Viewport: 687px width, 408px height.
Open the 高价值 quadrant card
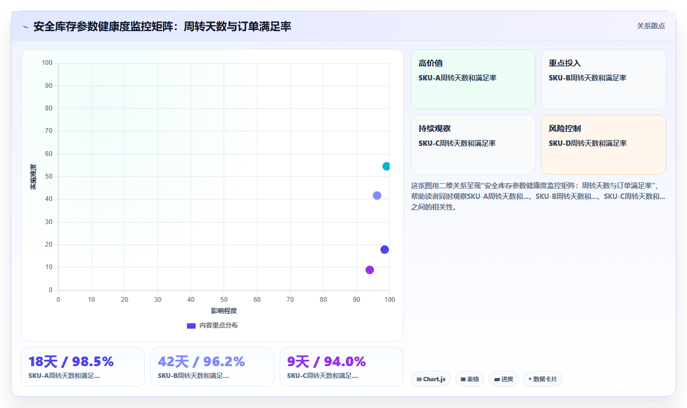coord(473,79)
